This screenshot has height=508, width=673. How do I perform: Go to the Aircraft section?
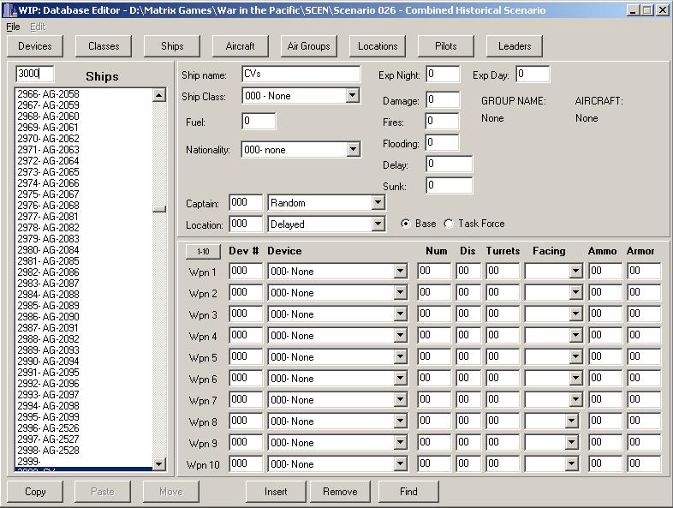click(x=241, y=46)
